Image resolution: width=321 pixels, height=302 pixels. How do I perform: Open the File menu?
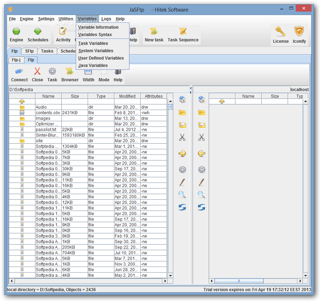coord(12,19)
